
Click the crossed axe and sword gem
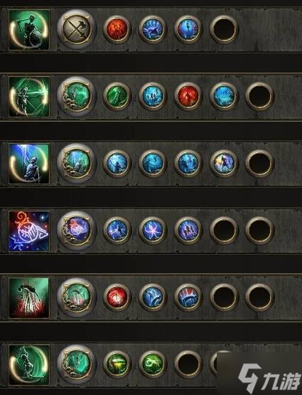click(x=77, y=29)
